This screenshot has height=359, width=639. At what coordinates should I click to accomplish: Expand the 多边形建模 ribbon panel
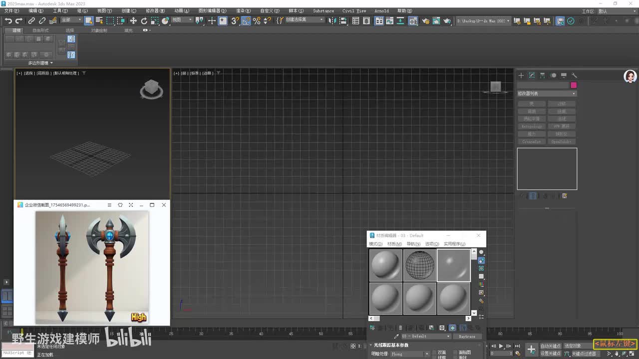tap(40, 63)
